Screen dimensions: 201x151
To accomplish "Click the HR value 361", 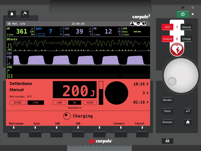I will tap(21, 31).
